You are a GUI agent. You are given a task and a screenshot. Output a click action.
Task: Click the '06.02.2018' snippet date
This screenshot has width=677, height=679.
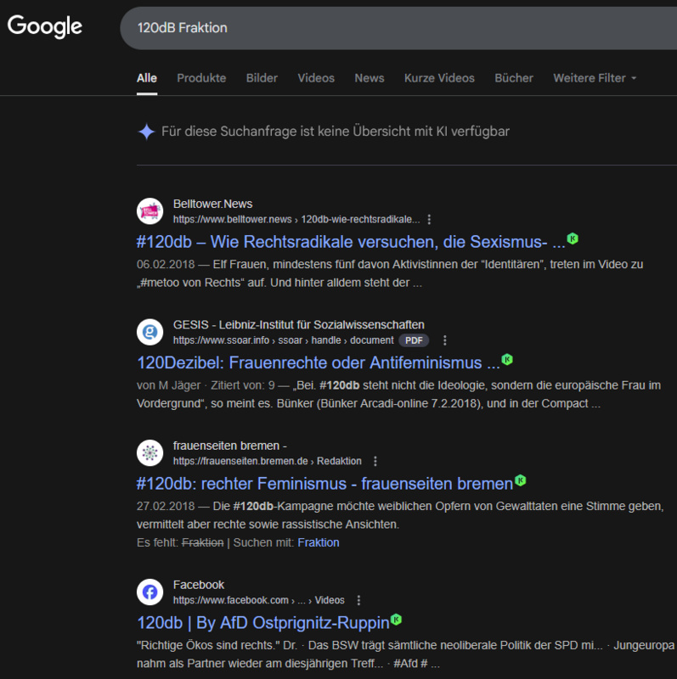tap(166, 264)
